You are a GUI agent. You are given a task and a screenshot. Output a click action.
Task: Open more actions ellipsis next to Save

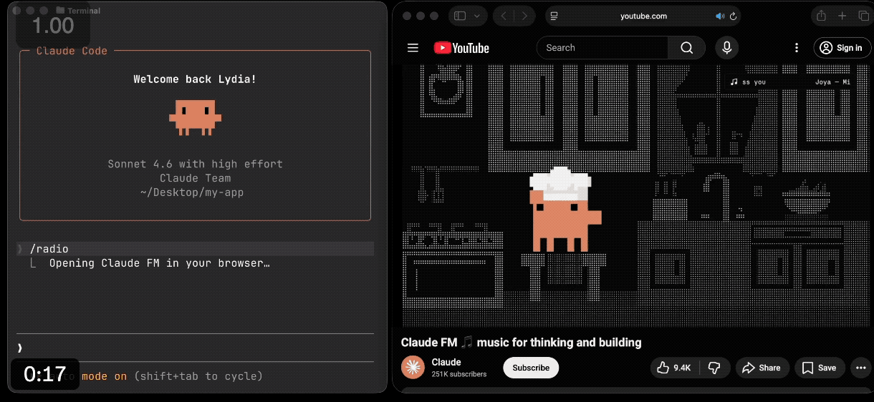[x=860, y=368]
